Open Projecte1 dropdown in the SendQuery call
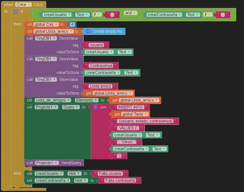244x192 pixels. tap(57, 163)
